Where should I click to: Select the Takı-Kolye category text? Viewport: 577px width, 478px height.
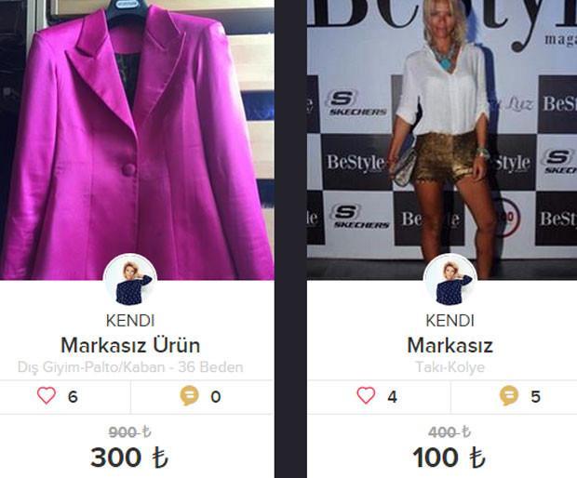(x=450, y=367)
